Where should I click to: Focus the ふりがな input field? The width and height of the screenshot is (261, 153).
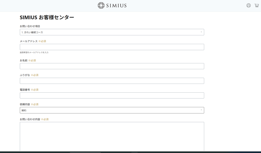tap(112, 81)
